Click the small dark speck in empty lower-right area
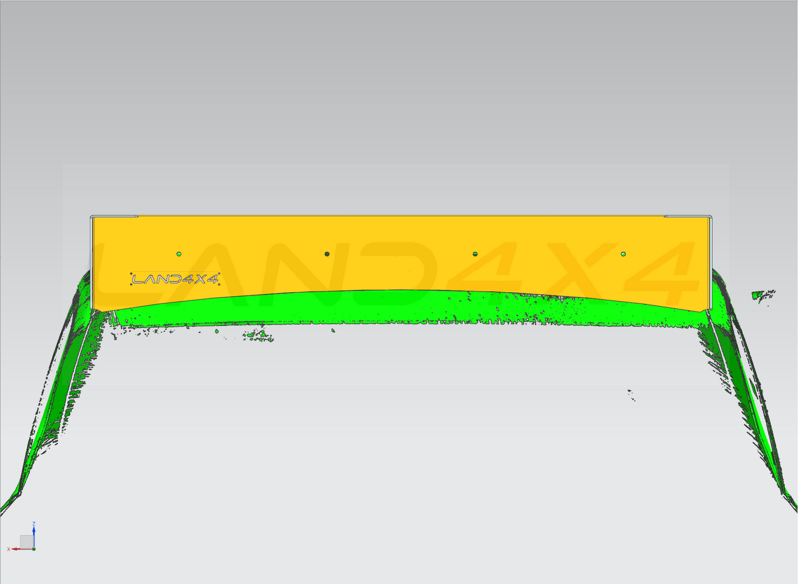Image resolution: width=798 pixels, height=584 pixels. (630, 393)
